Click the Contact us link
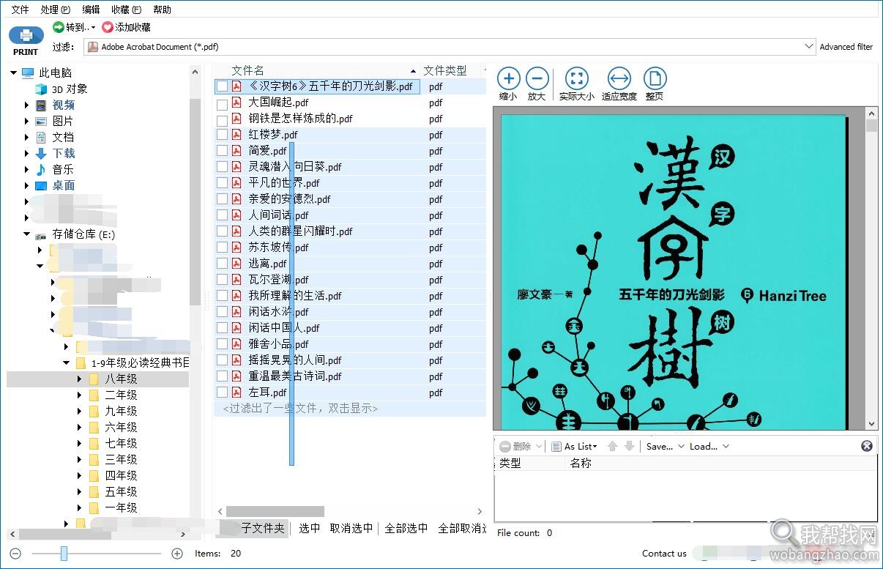883x569 pixels. [x=664, y=554]
